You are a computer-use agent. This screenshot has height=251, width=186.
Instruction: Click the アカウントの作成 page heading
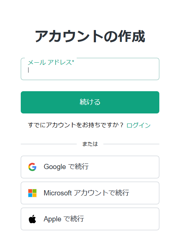click(90, 36)
